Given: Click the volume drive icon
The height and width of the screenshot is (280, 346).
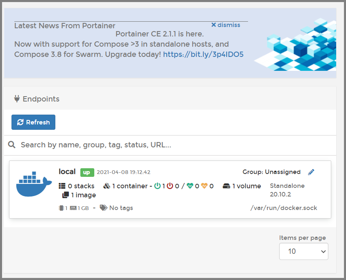Looking at the screenshot, I should [x=226, y=186].
